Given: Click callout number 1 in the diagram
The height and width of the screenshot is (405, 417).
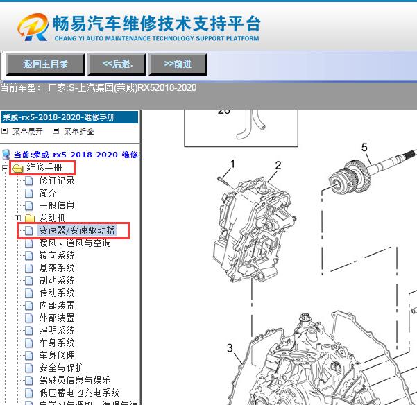Looking at the screenshot, I should pyautogui.click(x=232, y=164).
